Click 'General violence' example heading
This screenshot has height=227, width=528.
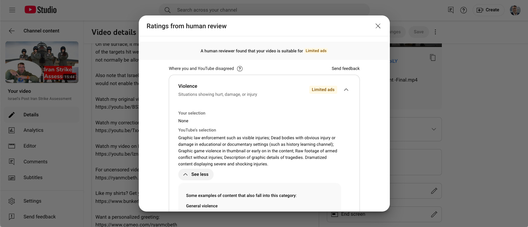[202, 206]
